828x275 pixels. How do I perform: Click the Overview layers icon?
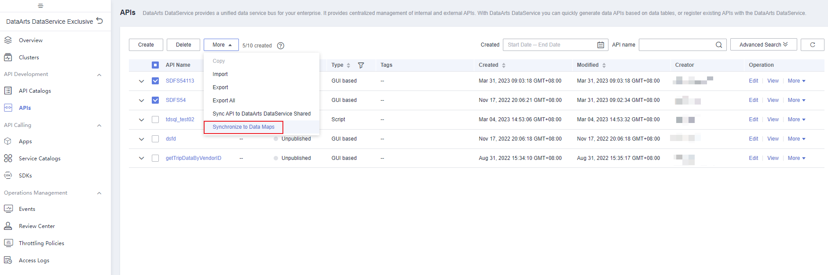8,40
